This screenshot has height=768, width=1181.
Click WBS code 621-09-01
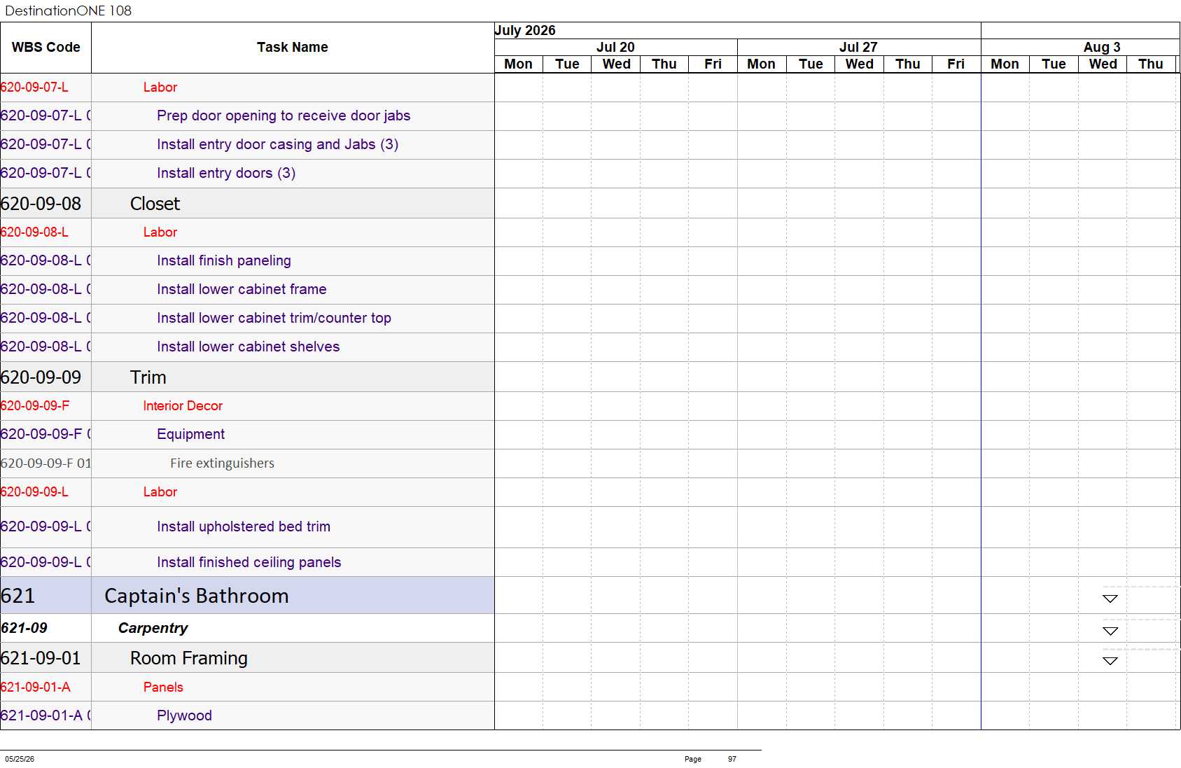tap(41, 658)
